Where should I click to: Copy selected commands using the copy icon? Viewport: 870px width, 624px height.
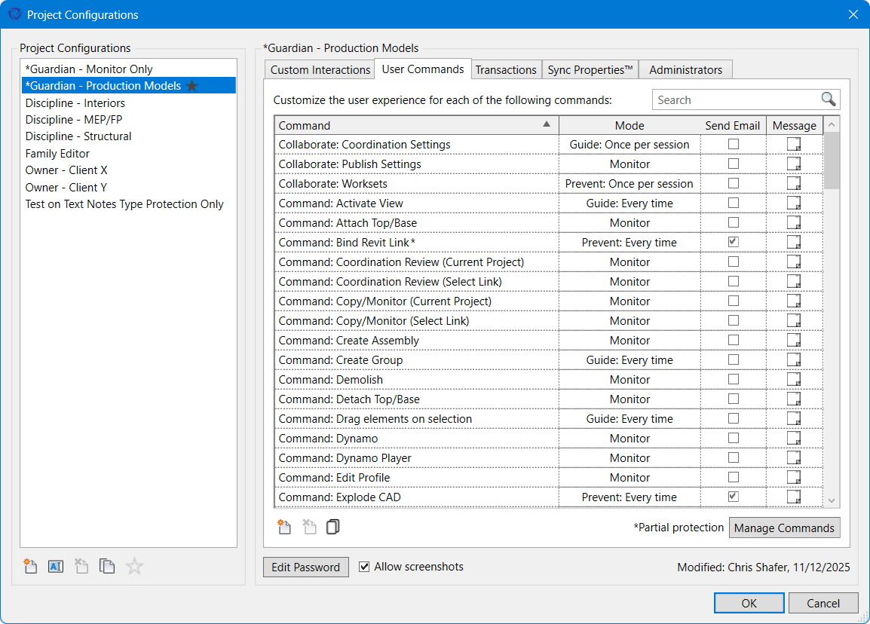[x=332, y=527]
